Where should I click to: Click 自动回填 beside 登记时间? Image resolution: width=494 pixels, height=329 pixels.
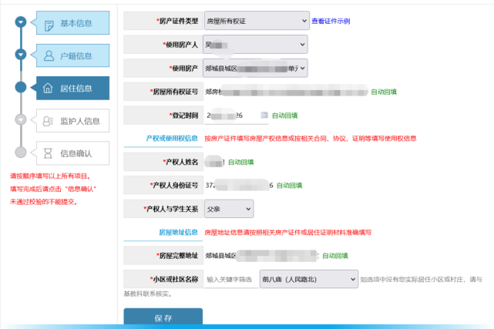pos(285,116)
